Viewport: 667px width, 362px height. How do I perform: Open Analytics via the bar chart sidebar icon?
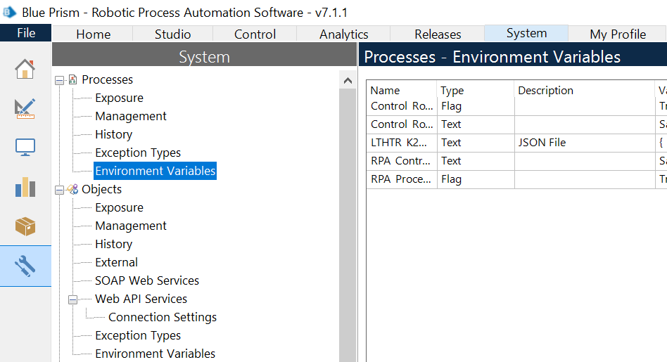(x=25, y=187)
